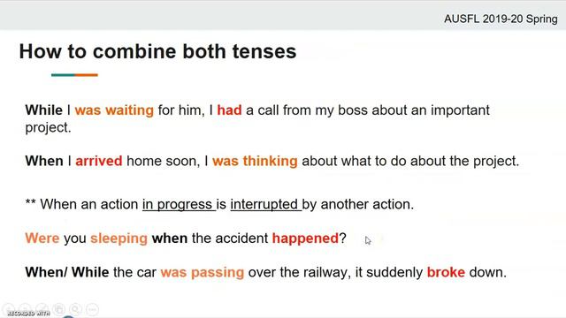Click the teal-orange divider line under the title

tap(74, 75)
